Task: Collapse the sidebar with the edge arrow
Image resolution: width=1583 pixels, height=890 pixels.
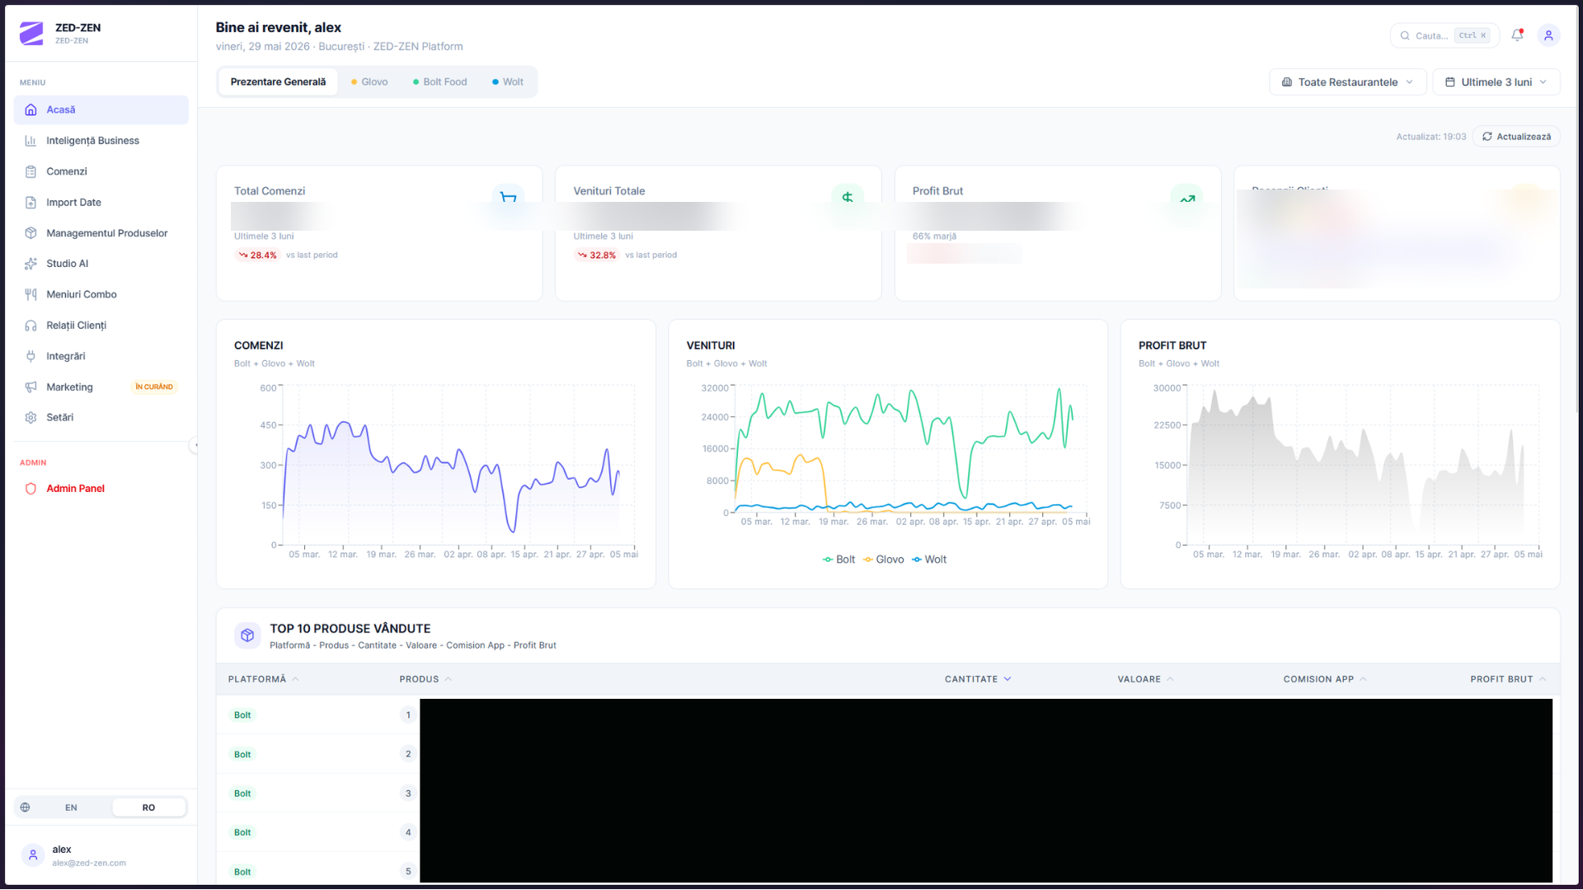Action: point(195,445)
